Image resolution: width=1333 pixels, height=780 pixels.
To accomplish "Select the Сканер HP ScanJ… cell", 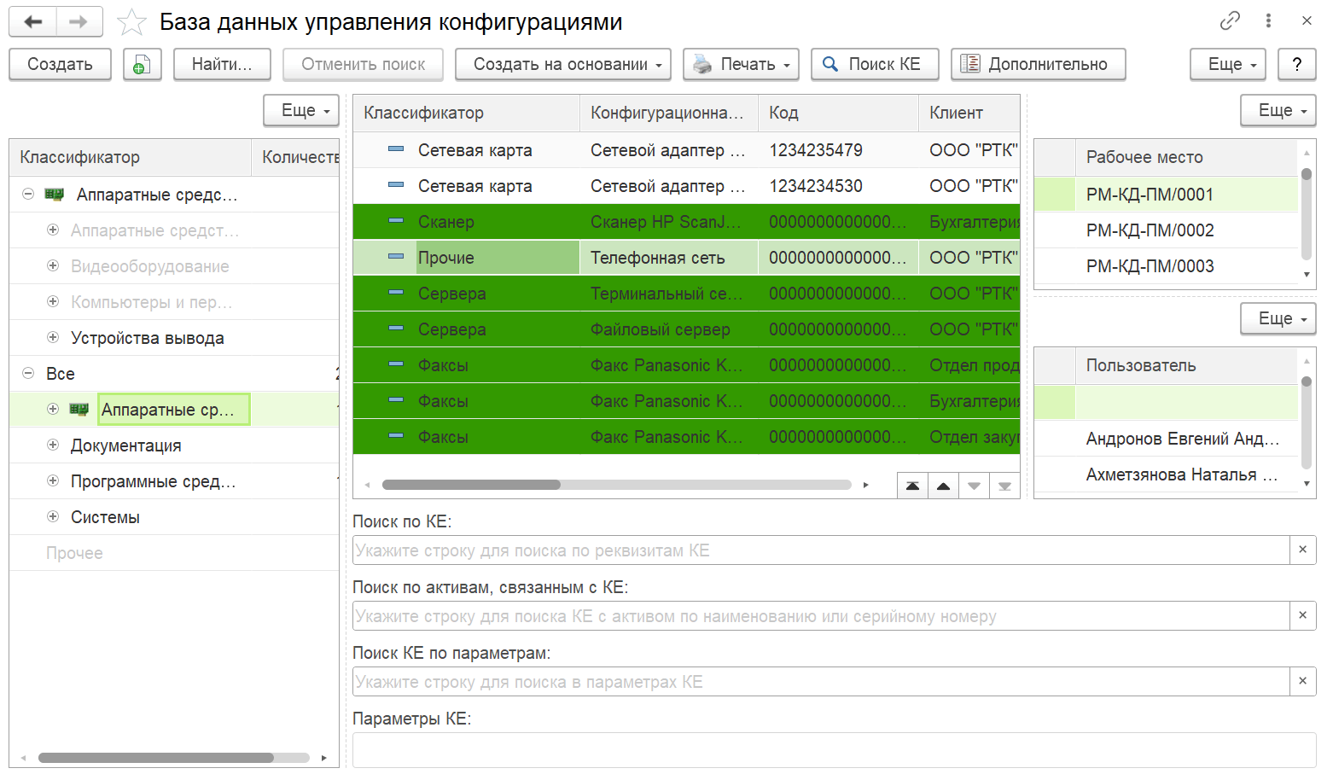I will click(x=668, y=222).
